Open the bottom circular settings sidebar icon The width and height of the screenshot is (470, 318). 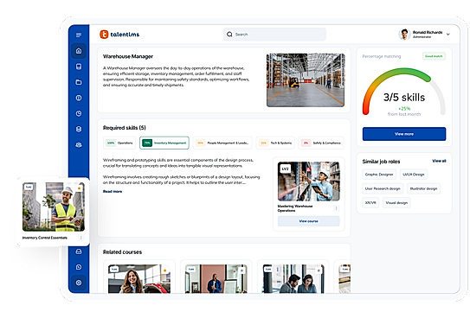pos(79,283)
